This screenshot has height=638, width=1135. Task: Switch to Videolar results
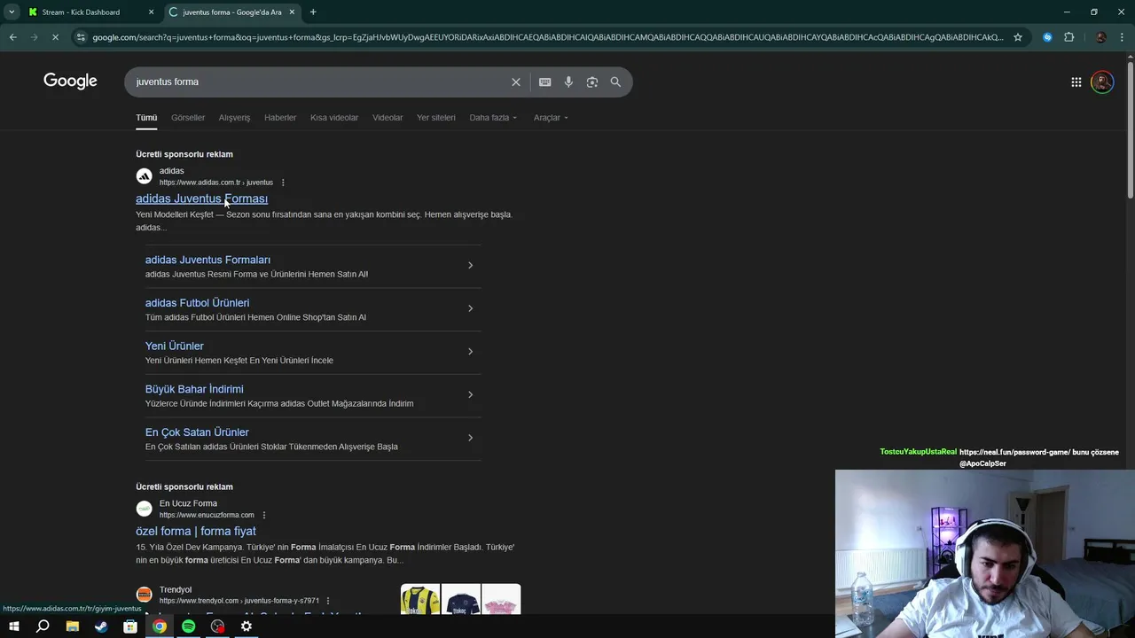tap(387, 117)
